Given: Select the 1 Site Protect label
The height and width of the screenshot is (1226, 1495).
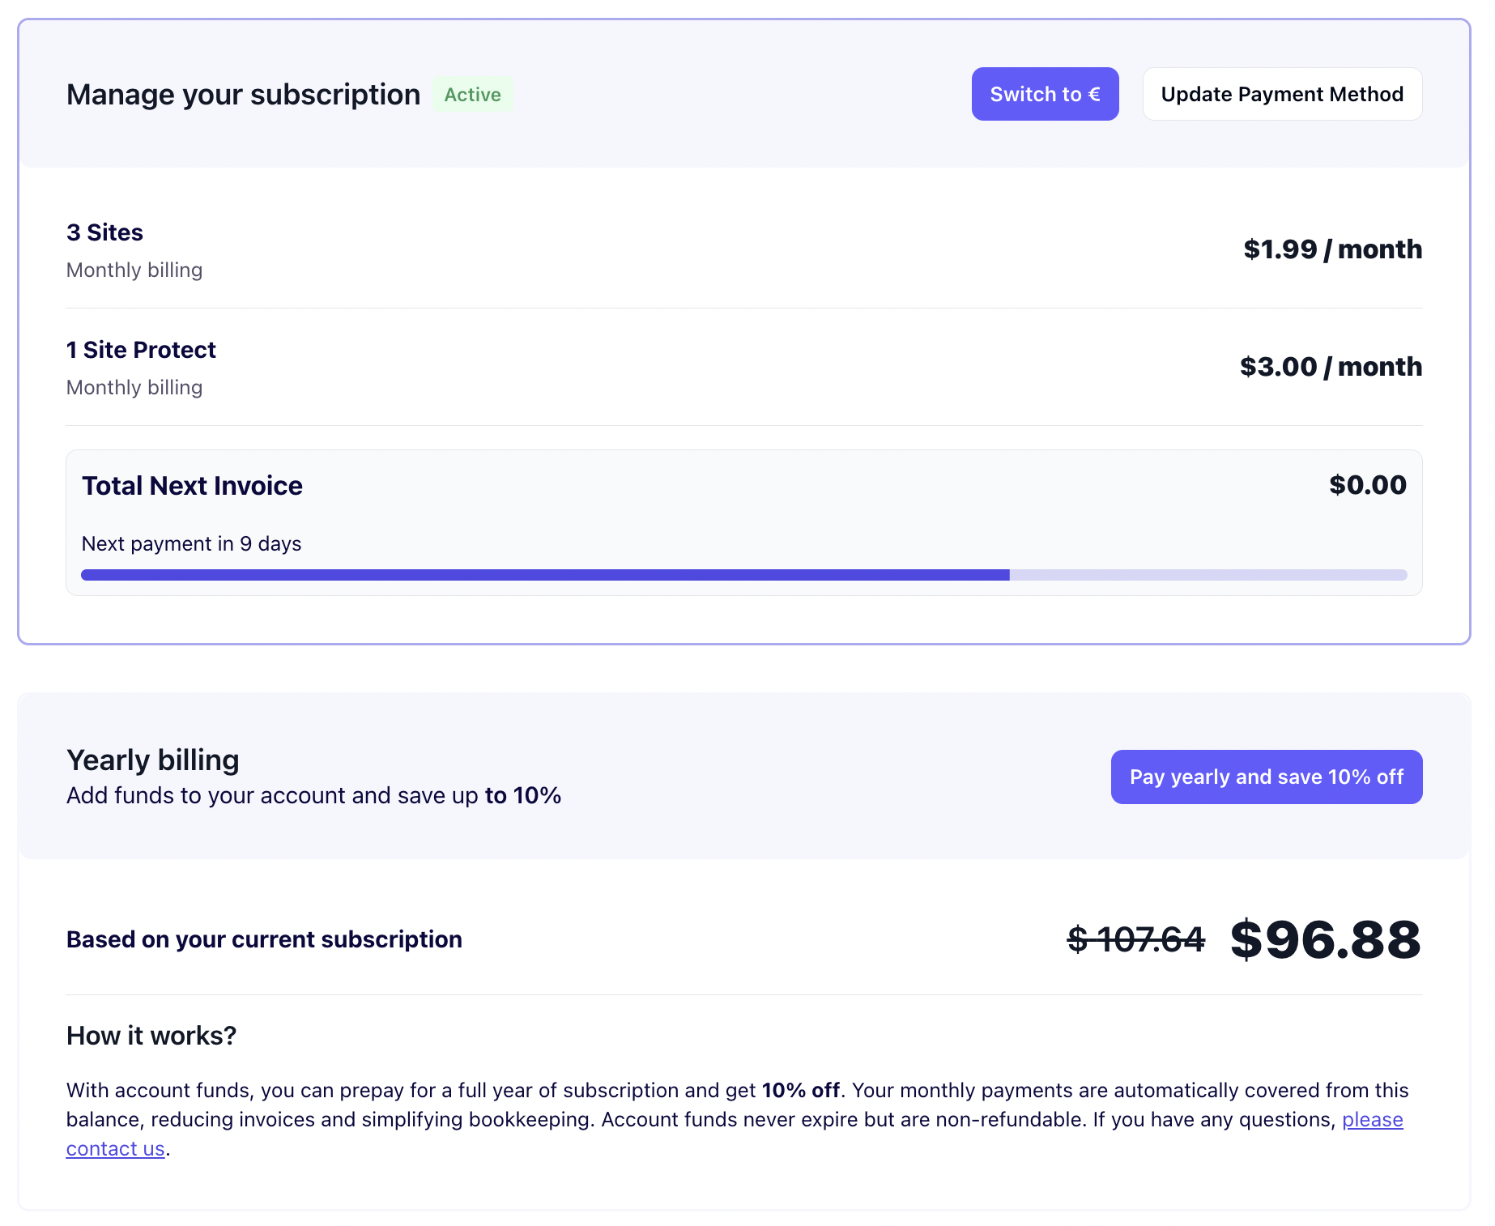Looking at the screenshot, I should coord(141,350).
